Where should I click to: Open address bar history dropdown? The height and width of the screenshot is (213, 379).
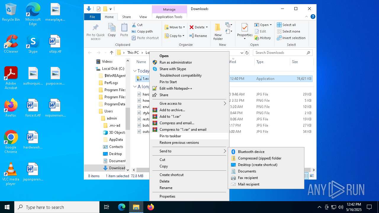pos(242,53)
